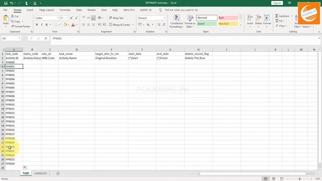The width and height of the screenshot is (322, 181).
Task: Apply the Bad cell style swatch
Action: (228, 18)
